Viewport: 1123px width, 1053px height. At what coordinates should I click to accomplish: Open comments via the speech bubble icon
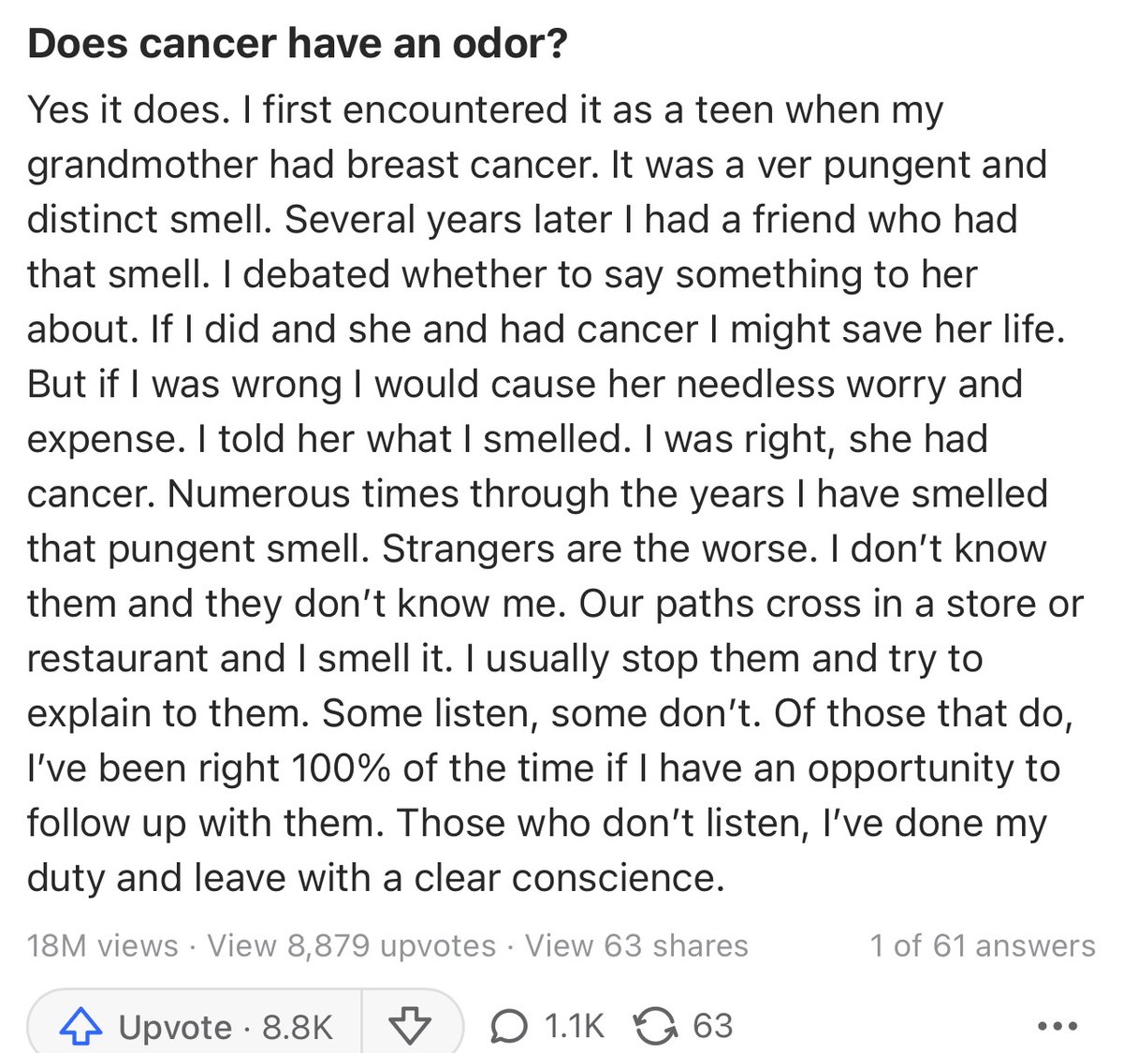[508, 1027]
